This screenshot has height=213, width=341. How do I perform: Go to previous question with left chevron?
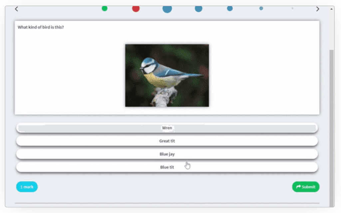click(16, 9)
